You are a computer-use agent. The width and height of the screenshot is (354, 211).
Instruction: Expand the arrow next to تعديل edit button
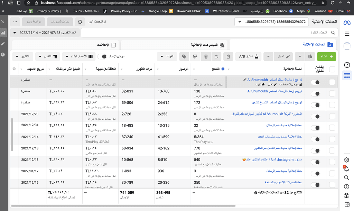pyautogui.click(x=268, y=56)
